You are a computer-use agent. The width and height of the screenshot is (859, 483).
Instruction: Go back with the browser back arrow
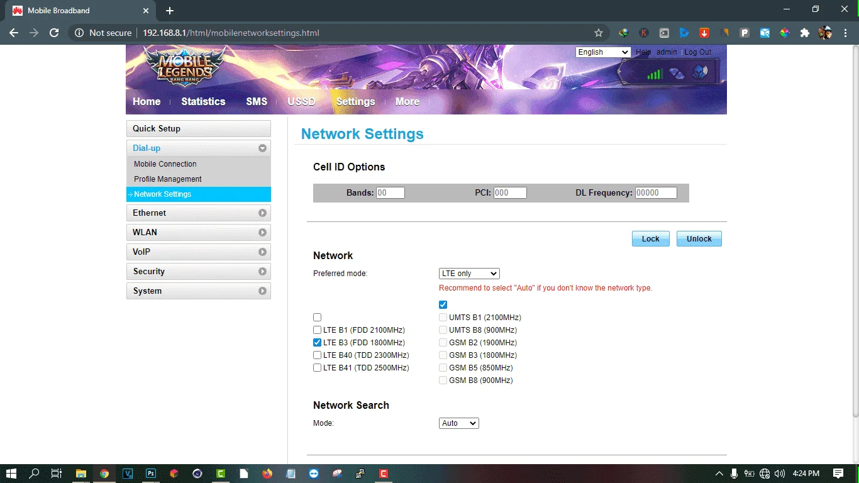click(x=14, y=33)
